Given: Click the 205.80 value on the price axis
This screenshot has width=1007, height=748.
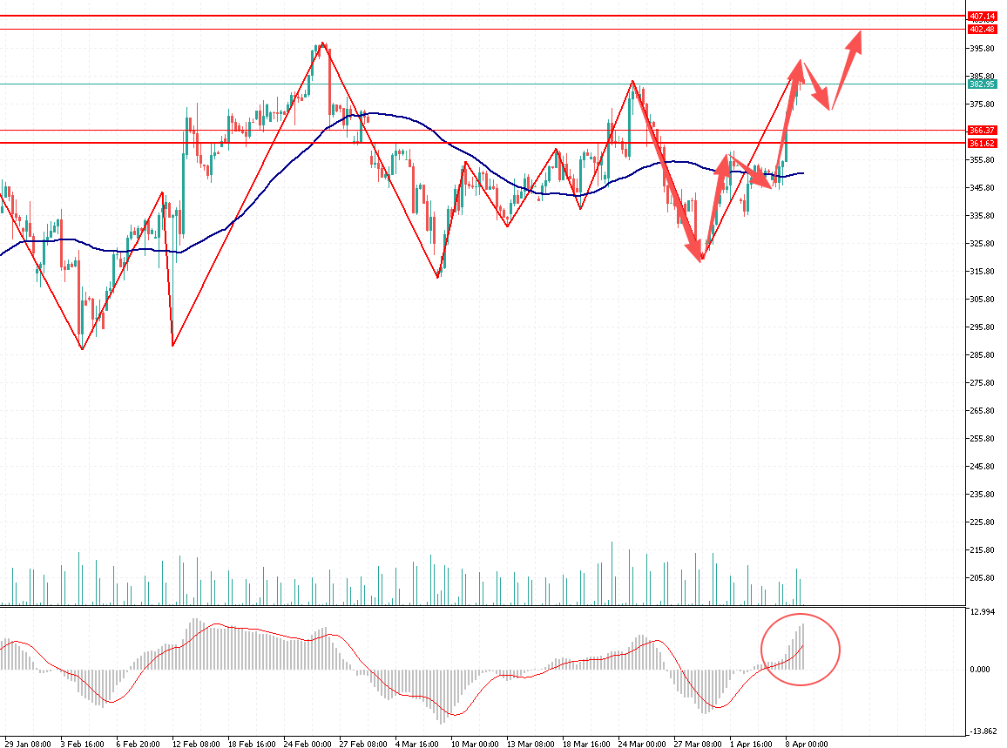Looking at the screenshot, I should (982, 578).
